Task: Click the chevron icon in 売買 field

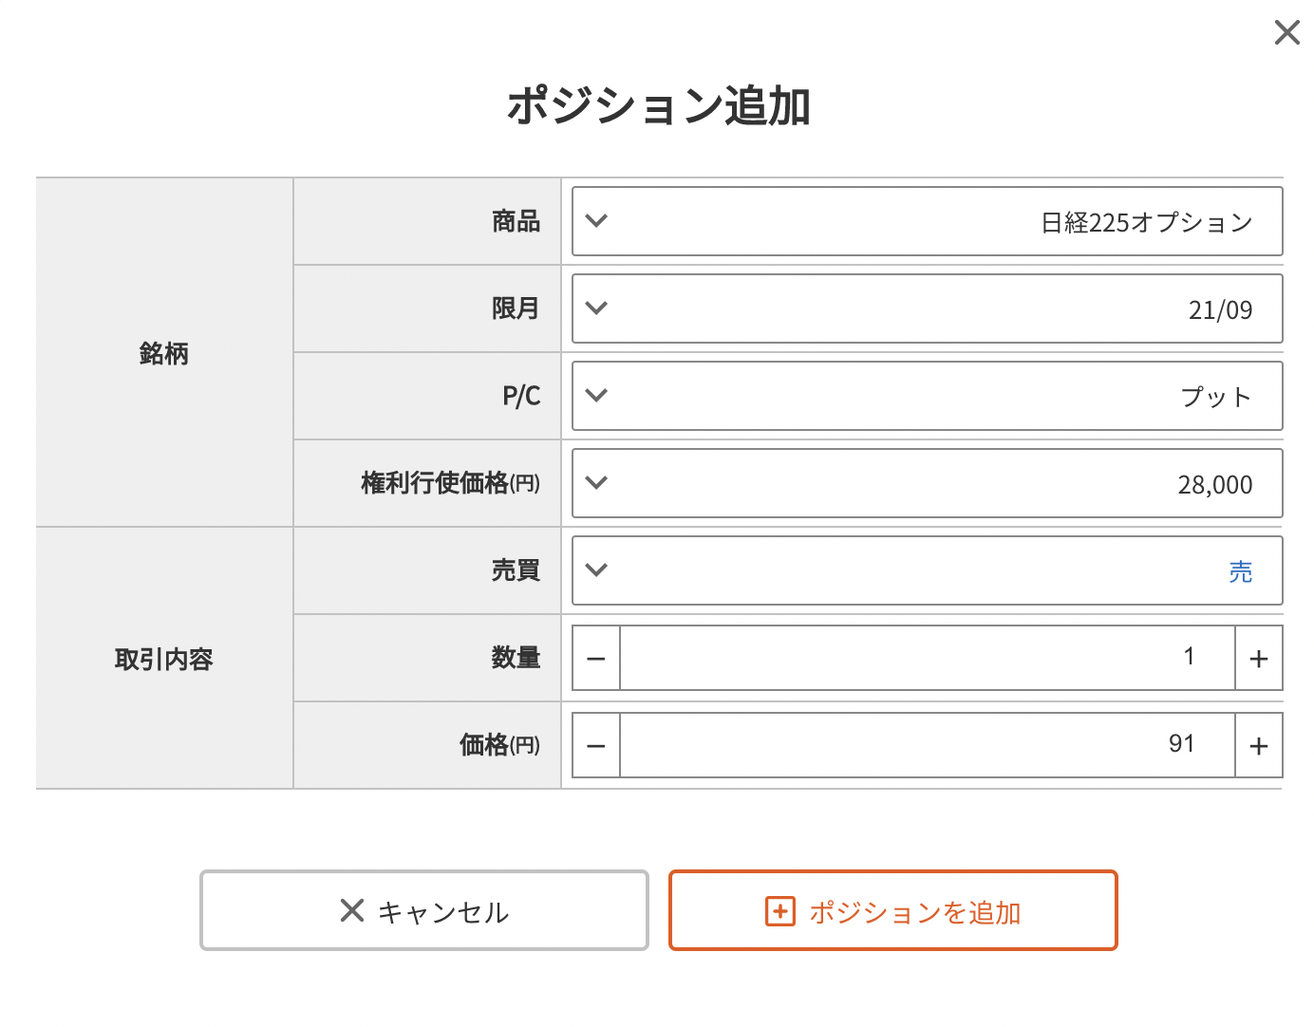Action: click(x=596, y=570)
